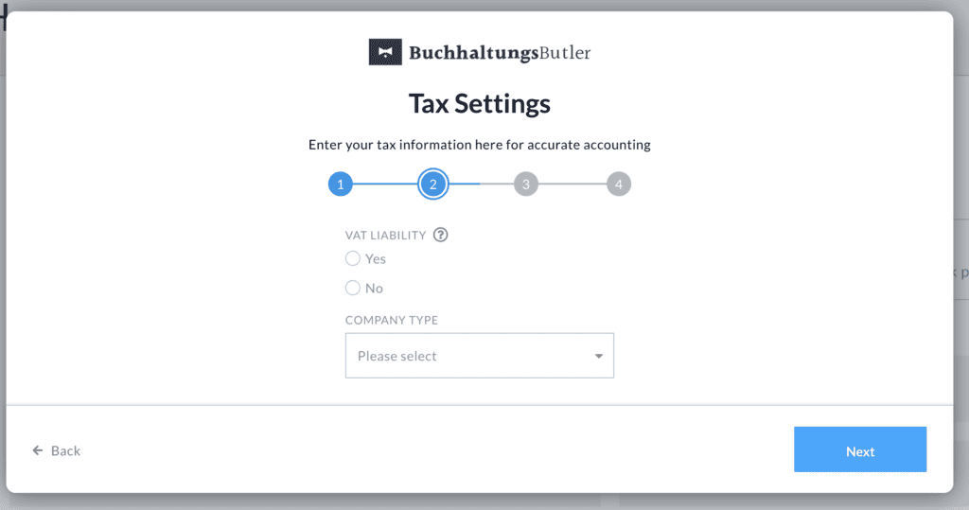Click the "No" option label text

coord(374,288)
